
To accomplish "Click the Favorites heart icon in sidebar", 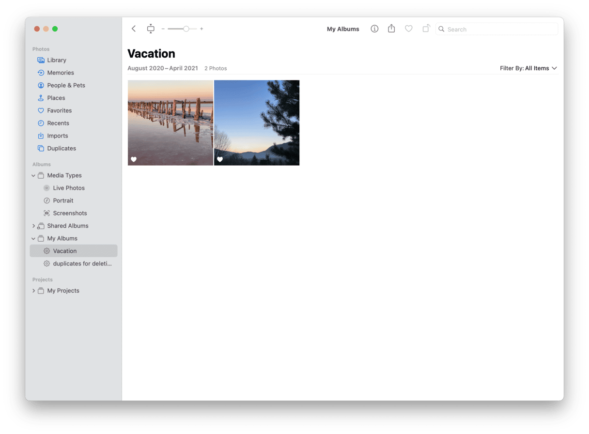I will 41,110.
